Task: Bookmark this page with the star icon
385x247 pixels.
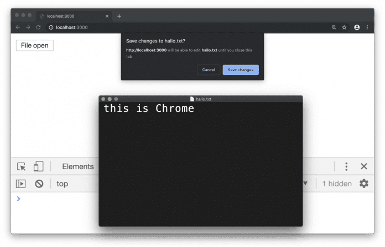Action: pyautogui.click(x=344, y=27)
